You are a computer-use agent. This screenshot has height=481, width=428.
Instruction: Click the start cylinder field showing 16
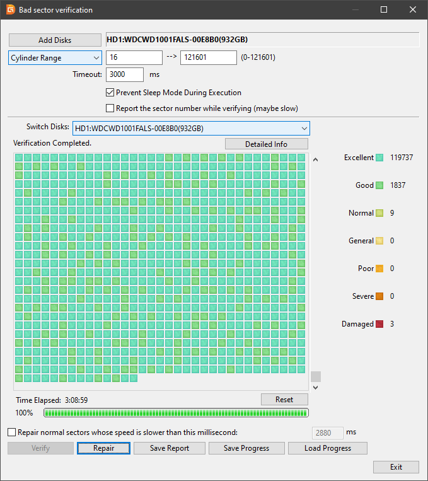pos(134,57)
